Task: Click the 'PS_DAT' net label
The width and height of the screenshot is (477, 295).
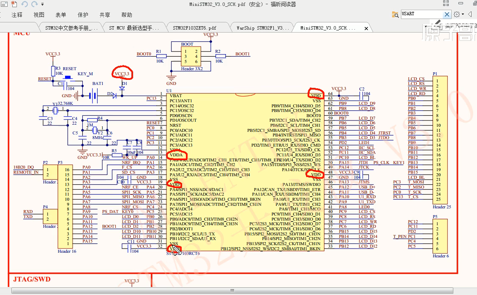Action: (x=110, y=212)
